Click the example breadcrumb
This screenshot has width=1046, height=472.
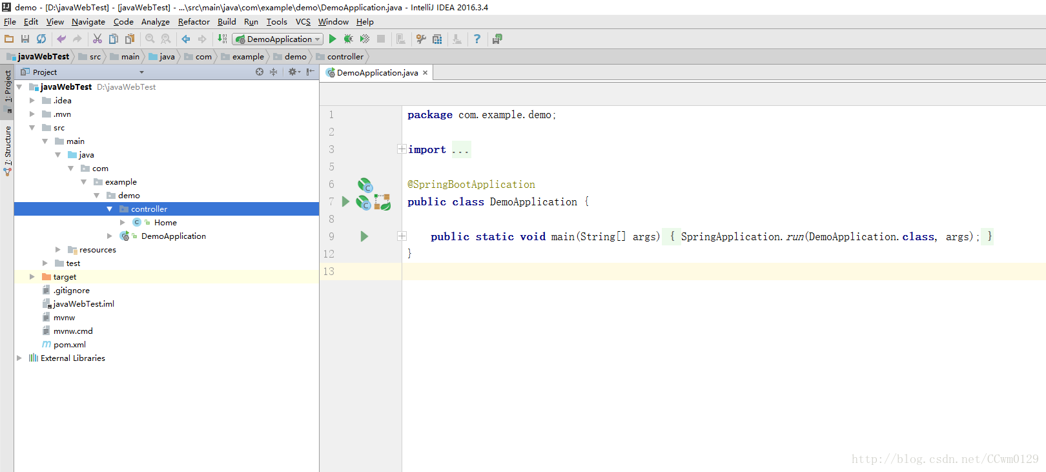point(243,56)
